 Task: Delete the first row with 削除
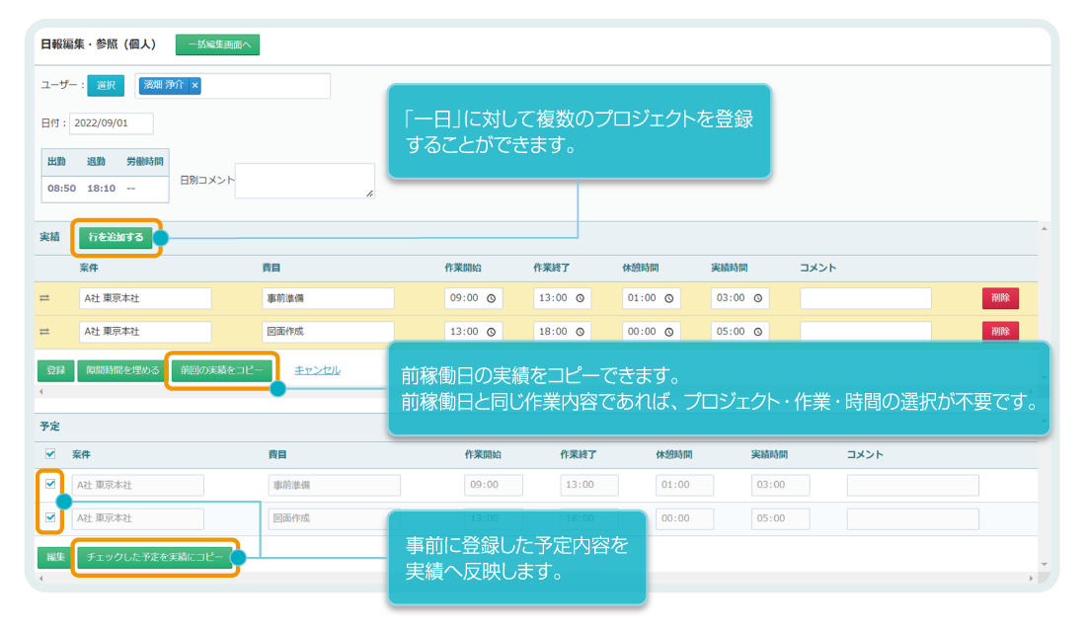click(1002, 297)
